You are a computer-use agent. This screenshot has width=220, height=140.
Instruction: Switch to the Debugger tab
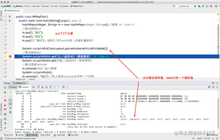coord(13,87)
